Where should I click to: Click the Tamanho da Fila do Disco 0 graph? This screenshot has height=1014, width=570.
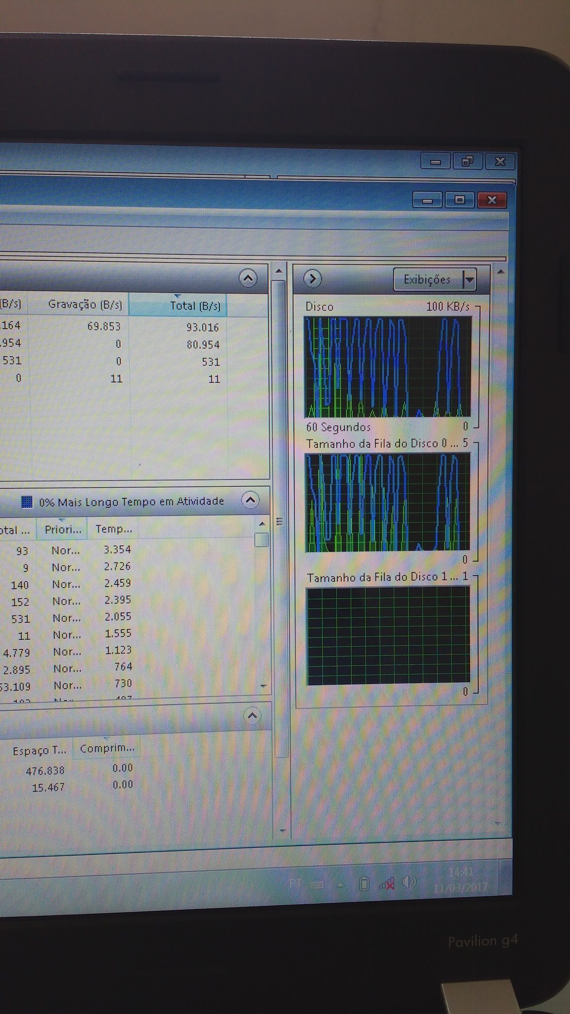pos(388,503)
